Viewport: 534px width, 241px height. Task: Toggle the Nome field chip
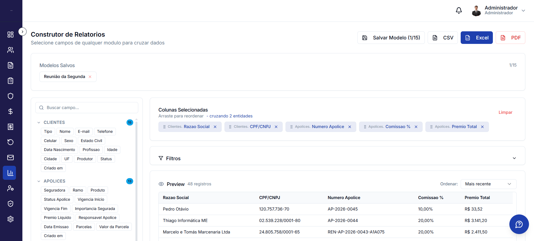coord(65,131)
